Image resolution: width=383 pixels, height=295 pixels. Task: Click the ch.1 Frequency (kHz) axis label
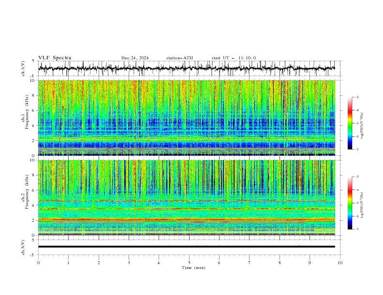25,112
